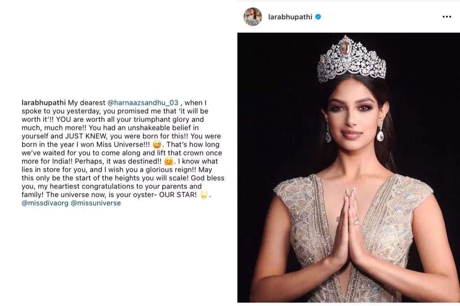
Task: Click the blue verified badge beside larabhupathi
Action: coord(318,17)
